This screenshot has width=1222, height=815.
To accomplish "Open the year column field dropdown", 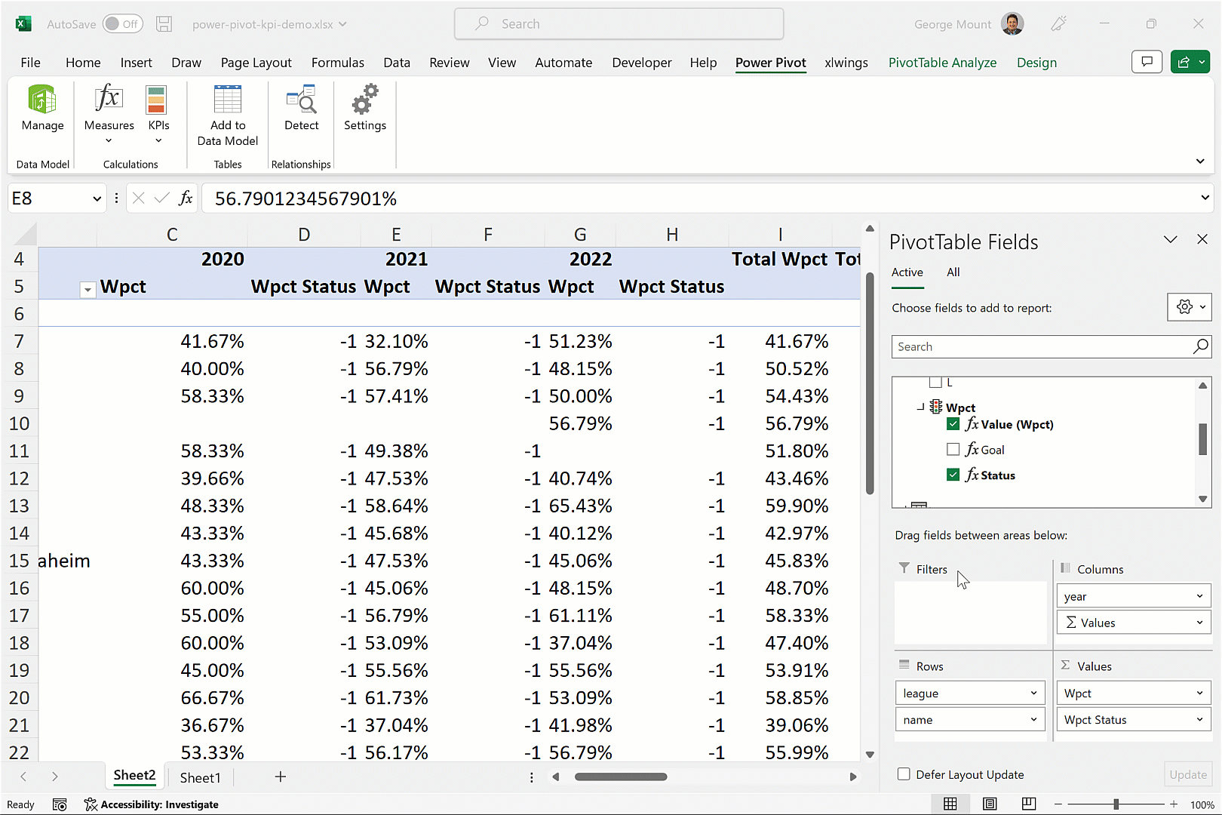I will (1199, 596).
